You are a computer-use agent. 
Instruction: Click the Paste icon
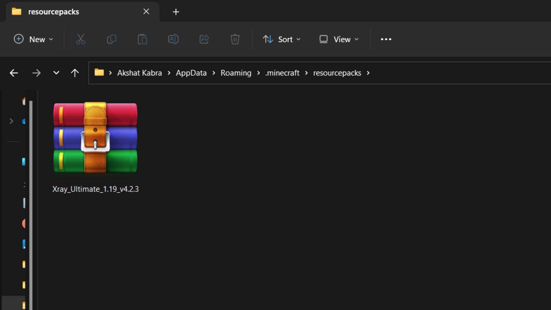point(142,39)
